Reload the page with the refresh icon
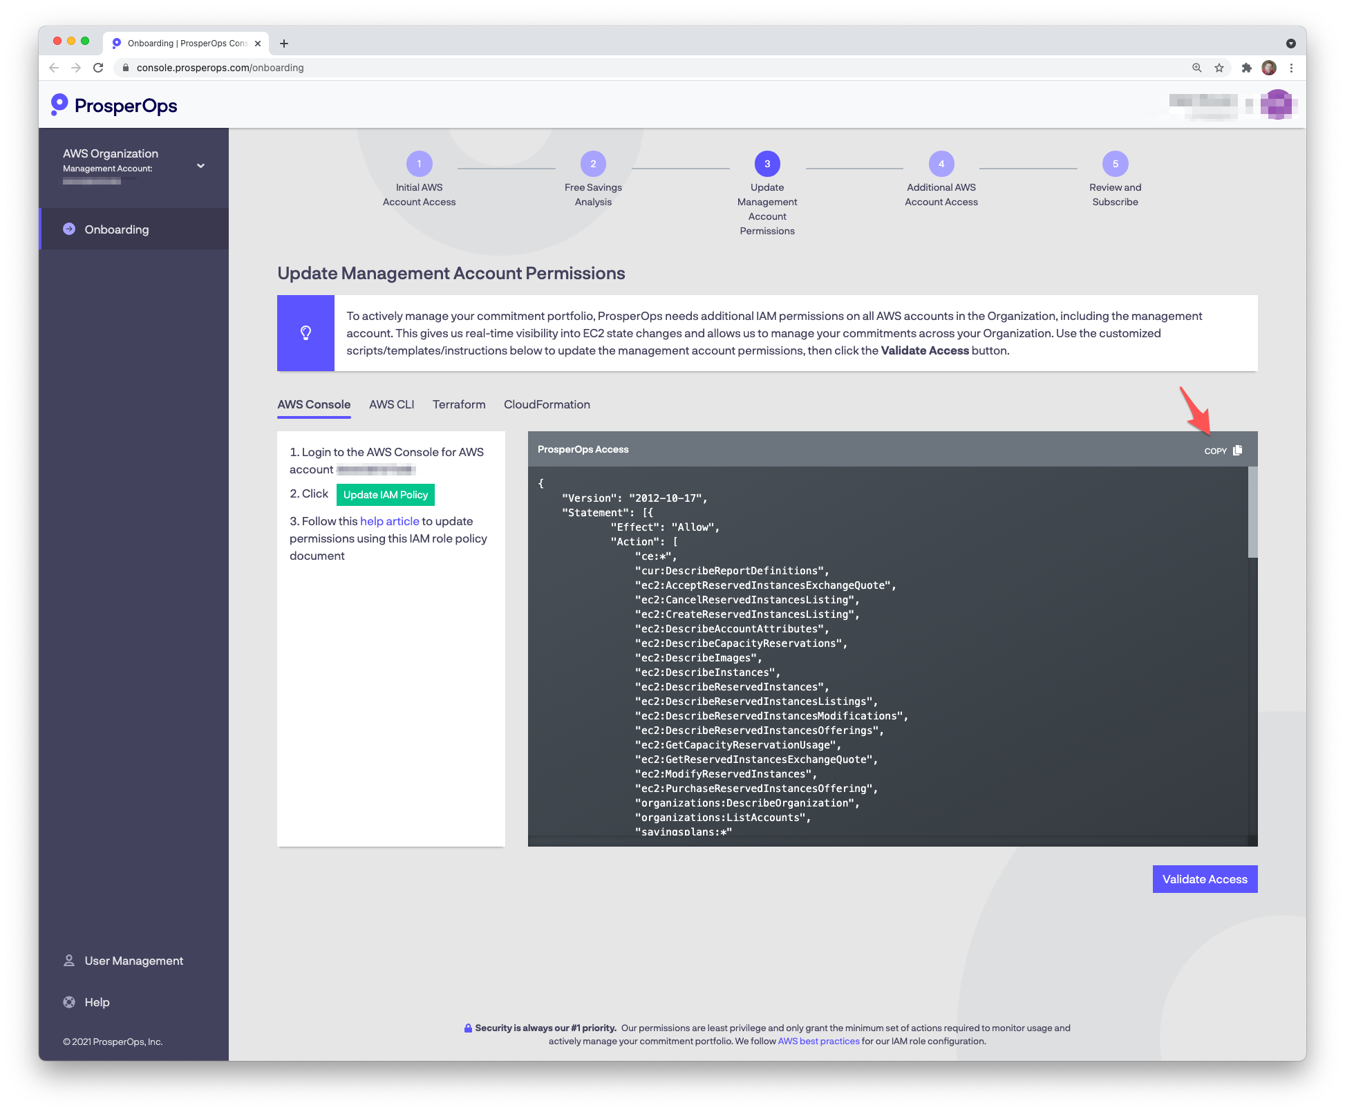1345x1112 pixels. point(98,68)
